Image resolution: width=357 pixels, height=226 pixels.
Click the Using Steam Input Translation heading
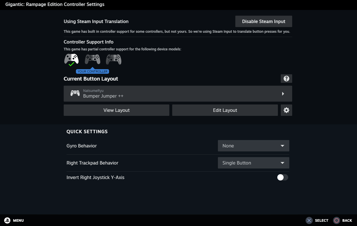point(96,22)
